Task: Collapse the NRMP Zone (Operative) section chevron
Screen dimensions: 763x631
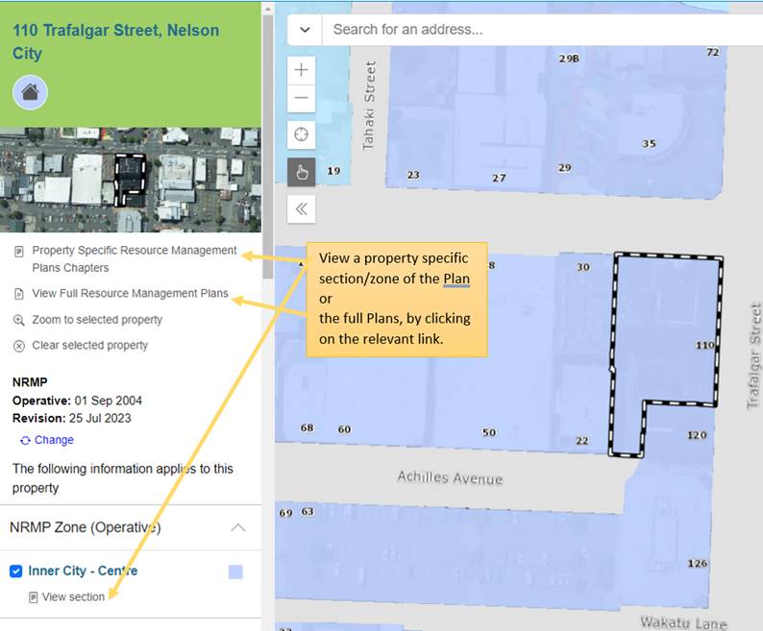Action: click(x=238, y=527)
